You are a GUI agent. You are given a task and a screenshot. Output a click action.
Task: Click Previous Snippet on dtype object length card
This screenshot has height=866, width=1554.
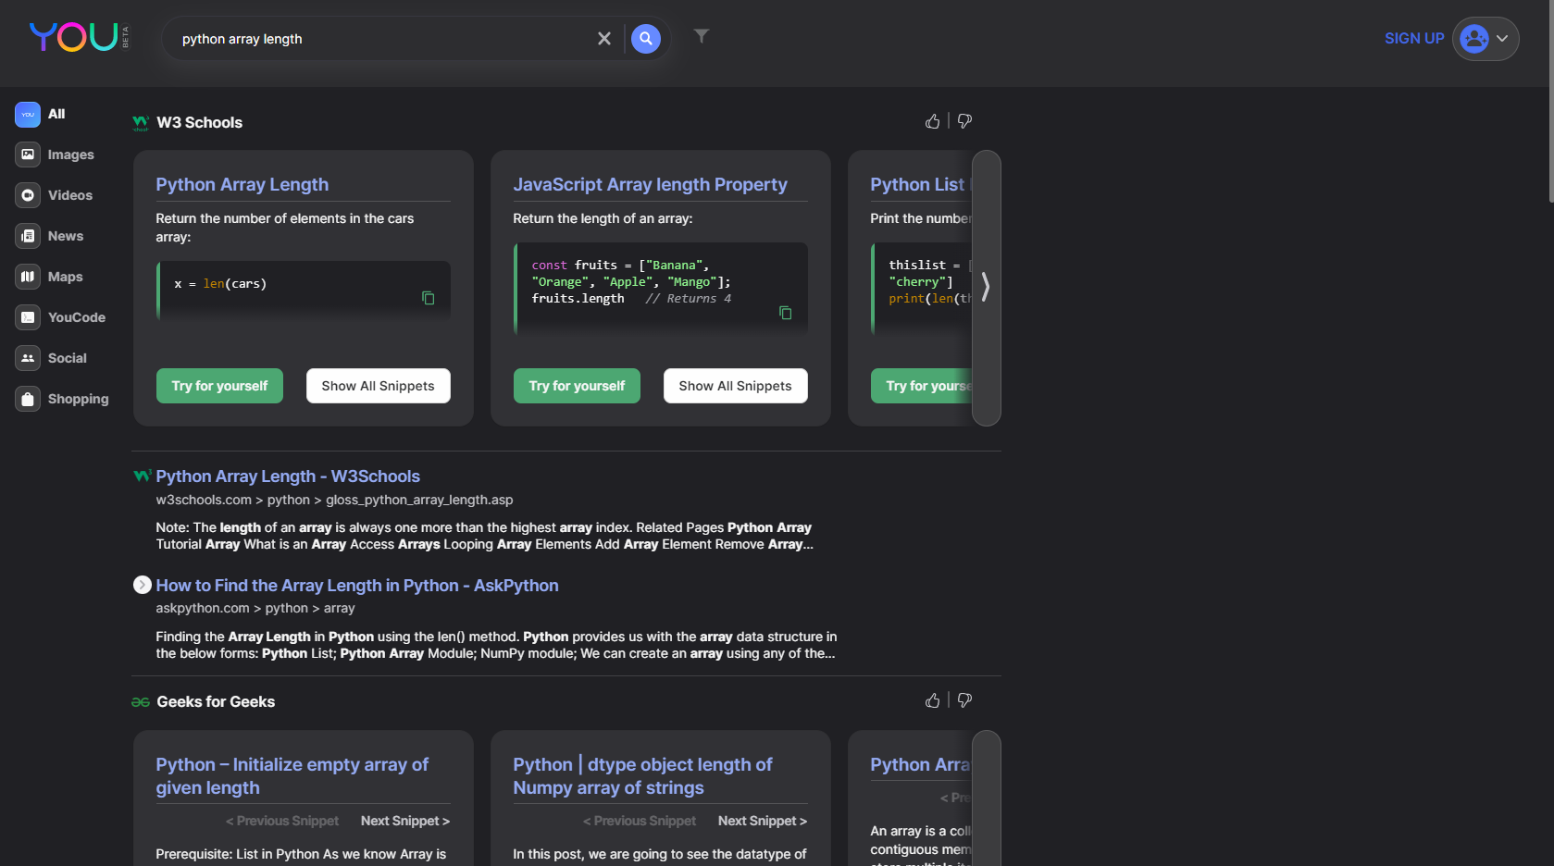point(640,821)
